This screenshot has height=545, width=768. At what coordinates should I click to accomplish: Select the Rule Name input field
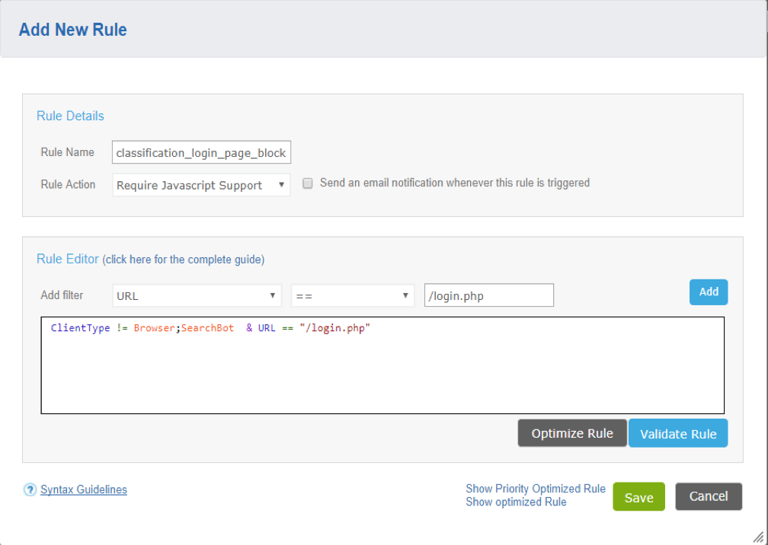point(200,152)
